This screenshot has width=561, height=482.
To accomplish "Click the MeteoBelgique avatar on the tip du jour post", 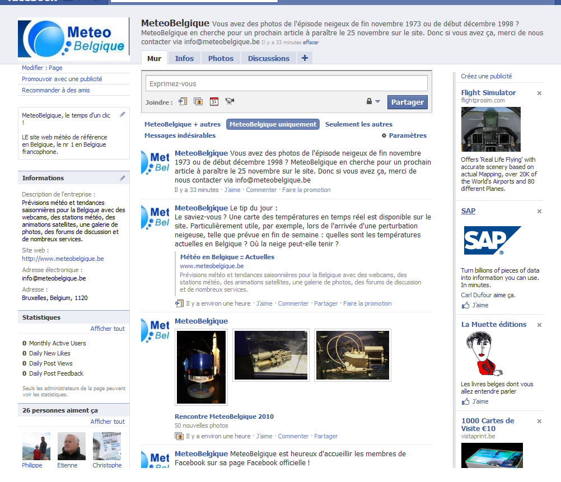I will [x=155, y=217].
